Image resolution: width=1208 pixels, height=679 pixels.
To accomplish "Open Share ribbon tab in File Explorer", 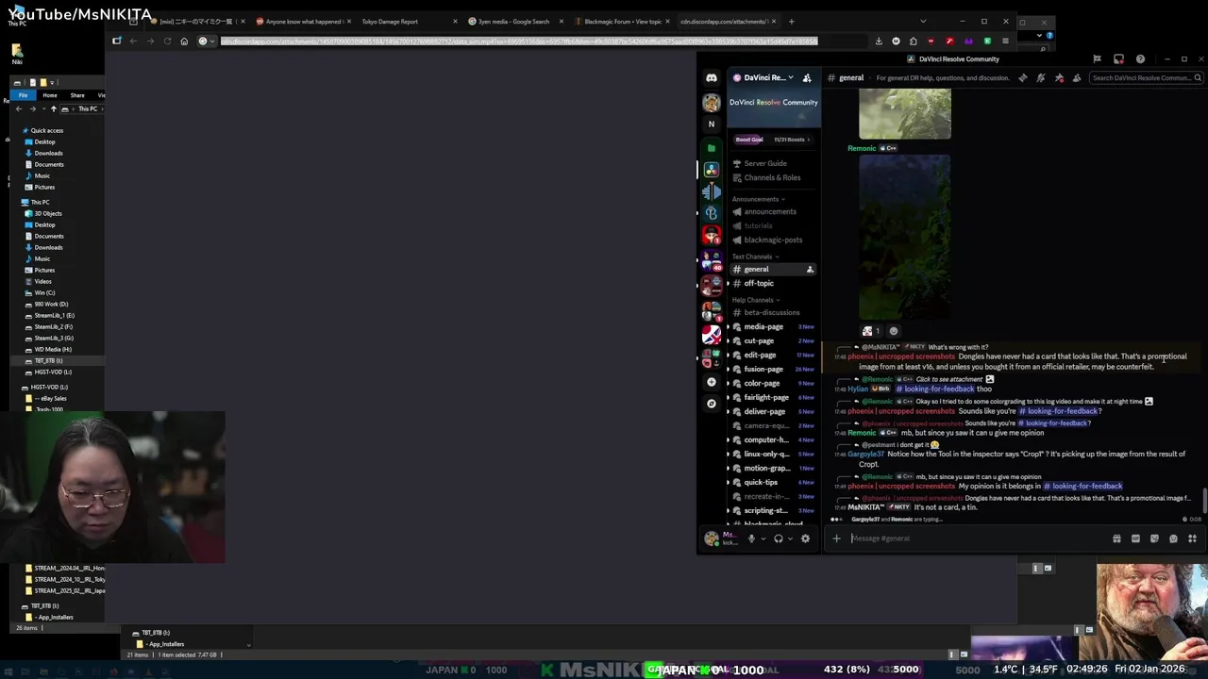I will [x=77, y=95].
